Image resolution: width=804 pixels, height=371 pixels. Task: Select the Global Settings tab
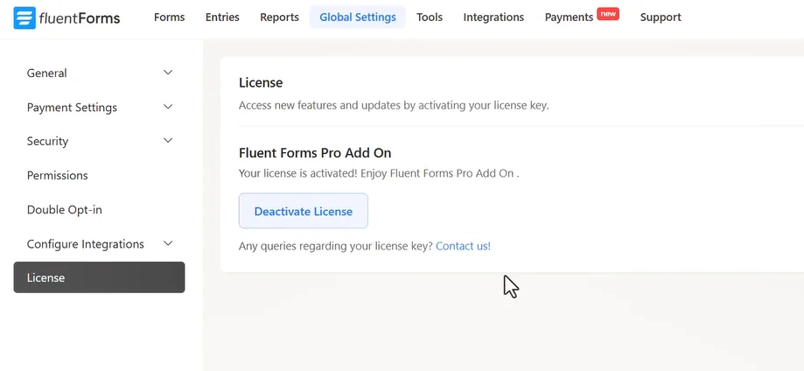tap(357, 17)
